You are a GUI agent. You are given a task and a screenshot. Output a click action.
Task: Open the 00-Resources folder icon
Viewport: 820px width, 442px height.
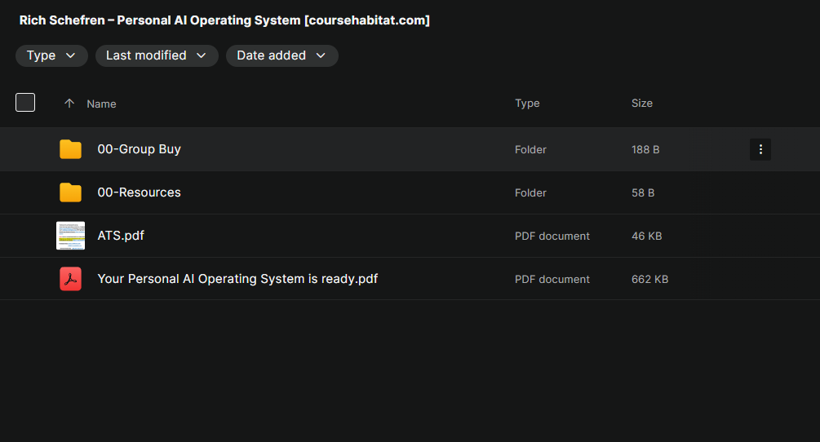coord(71,192)
